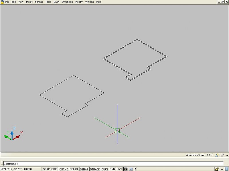
Task: Toggle OTRACK object snap tracking
Action: [95, 169]
